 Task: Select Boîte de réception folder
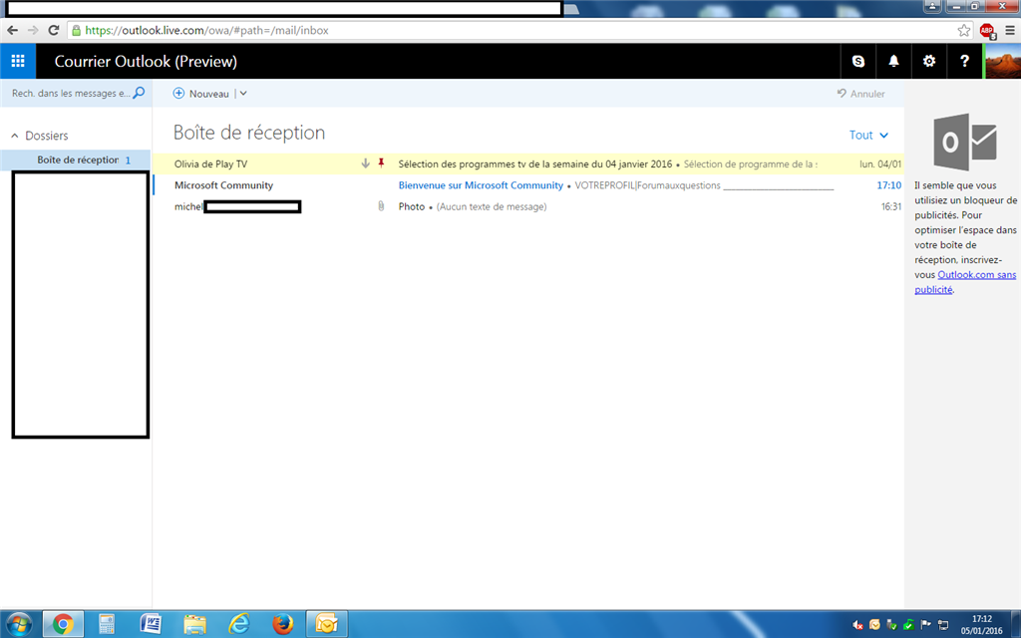coord(76,160)
